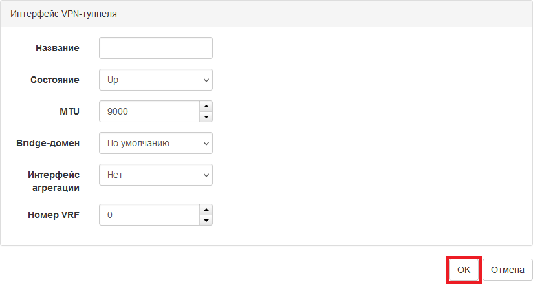Click the Состояние field label
533x284 pixels.
(x=55, y=80)
